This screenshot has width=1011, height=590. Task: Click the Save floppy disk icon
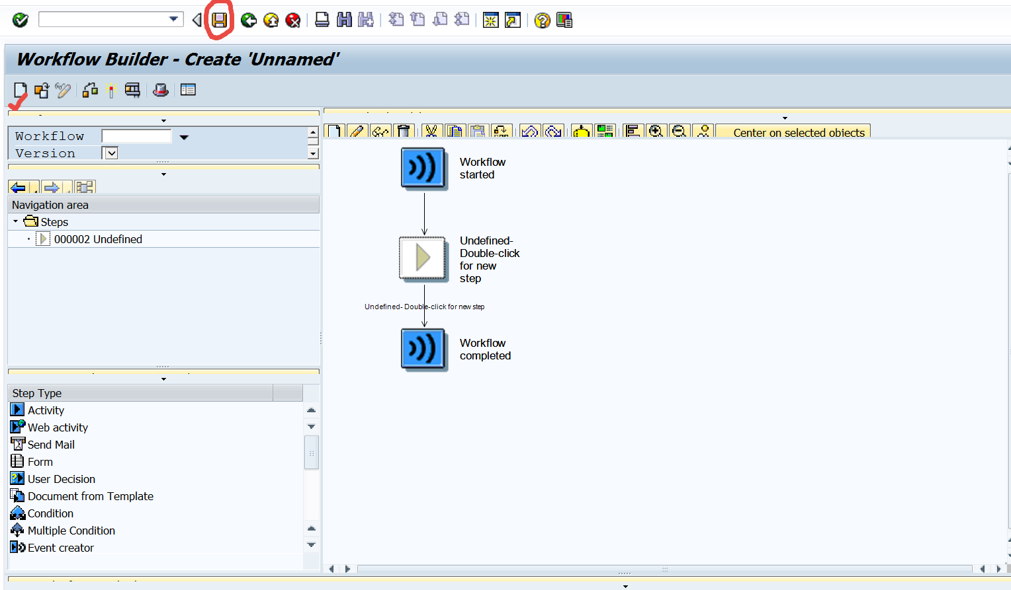pyautogui.click(x=219, y=20)
